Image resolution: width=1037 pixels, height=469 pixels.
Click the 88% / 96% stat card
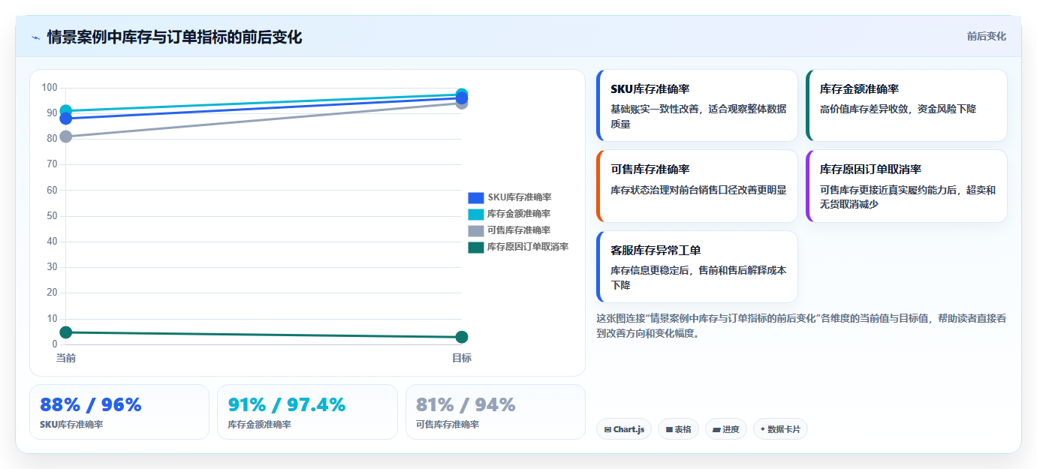119,412
